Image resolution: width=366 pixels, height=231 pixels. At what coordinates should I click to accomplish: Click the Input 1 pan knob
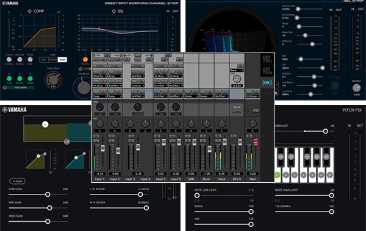pyautogui.click(x=99, y=124)
